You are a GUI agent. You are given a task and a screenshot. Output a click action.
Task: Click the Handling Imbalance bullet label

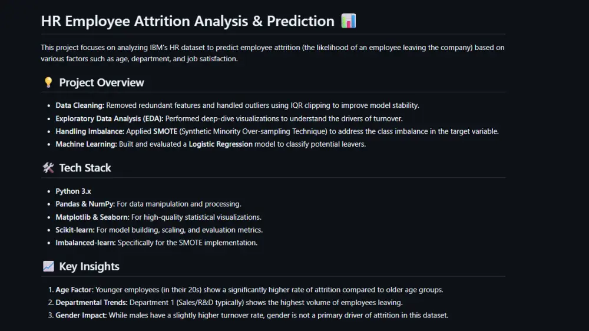90,131
